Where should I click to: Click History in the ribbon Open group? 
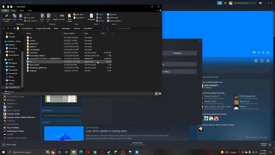click(100, 21)
